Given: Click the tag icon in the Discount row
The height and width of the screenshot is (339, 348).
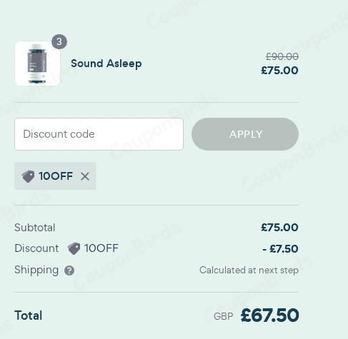Looking at the screenshot, I should (74, 248).
